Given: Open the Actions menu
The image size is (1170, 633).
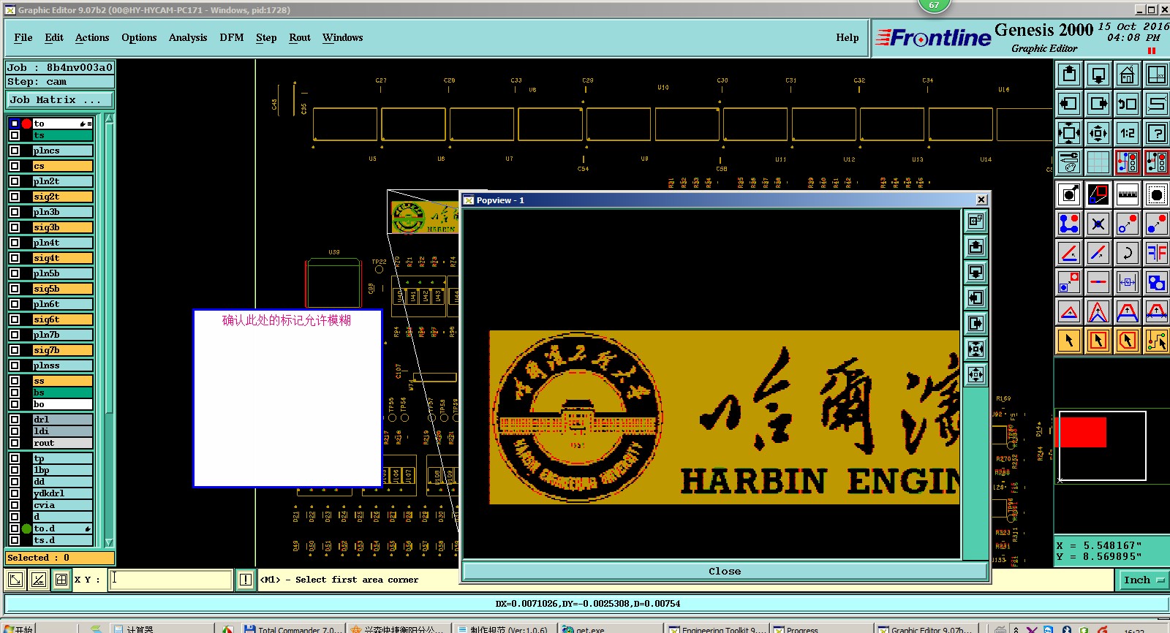Looking at the screenshot, I should [92, 38].
